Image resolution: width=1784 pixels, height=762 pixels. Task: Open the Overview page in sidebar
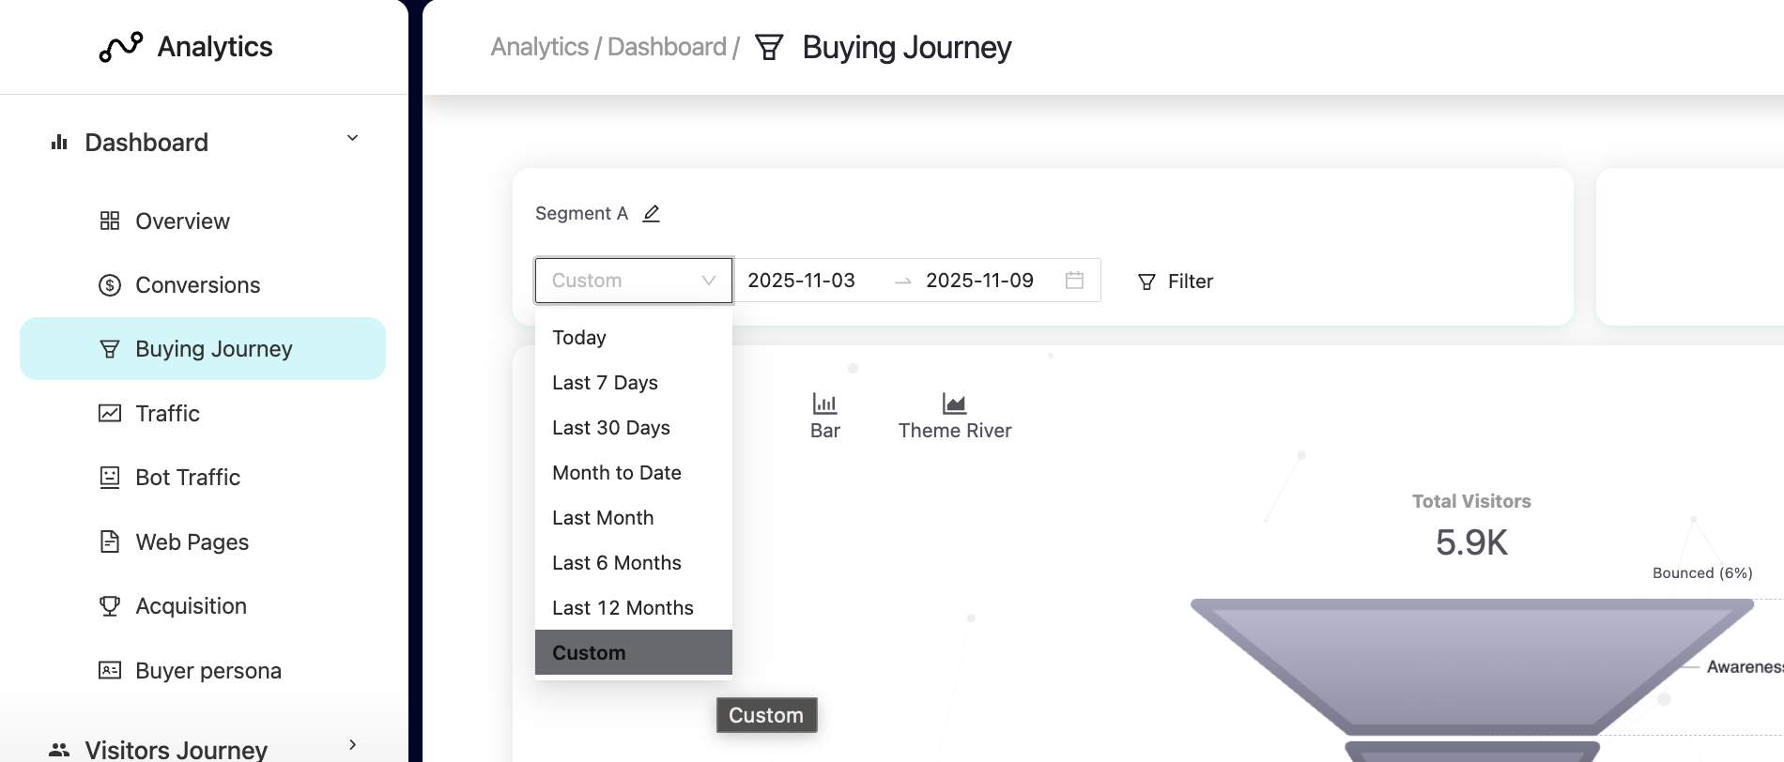pyautogui.click(x=182, y=221)
